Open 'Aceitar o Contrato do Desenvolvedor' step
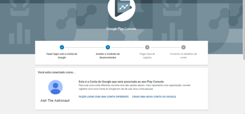This screenshot has height=114, width=245. [x=108, y=56]
